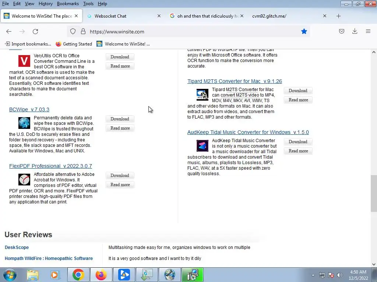The height and width of the screenshot is (282, 377).
Task: Open the Edit menu
Action: (17, 4)
